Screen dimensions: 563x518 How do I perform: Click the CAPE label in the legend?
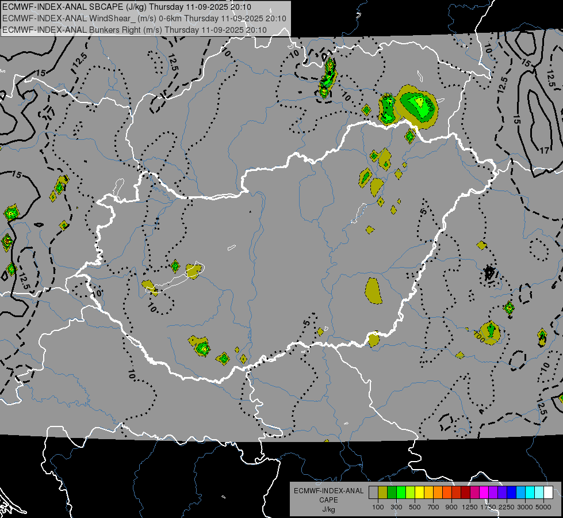point(328,500)
